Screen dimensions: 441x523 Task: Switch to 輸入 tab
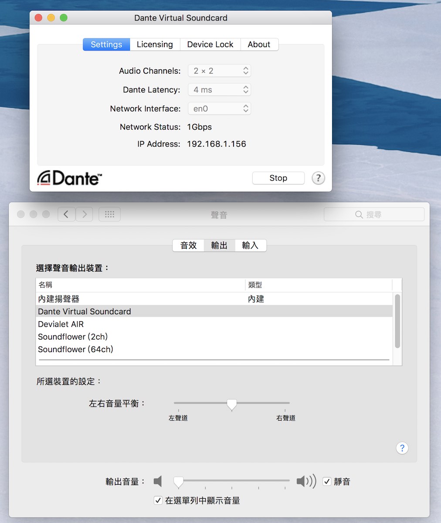[251, 245]
